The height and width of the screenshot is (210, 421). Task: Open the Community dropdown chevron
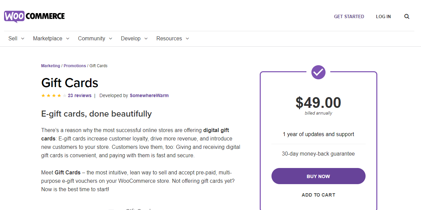coord(111,39)
